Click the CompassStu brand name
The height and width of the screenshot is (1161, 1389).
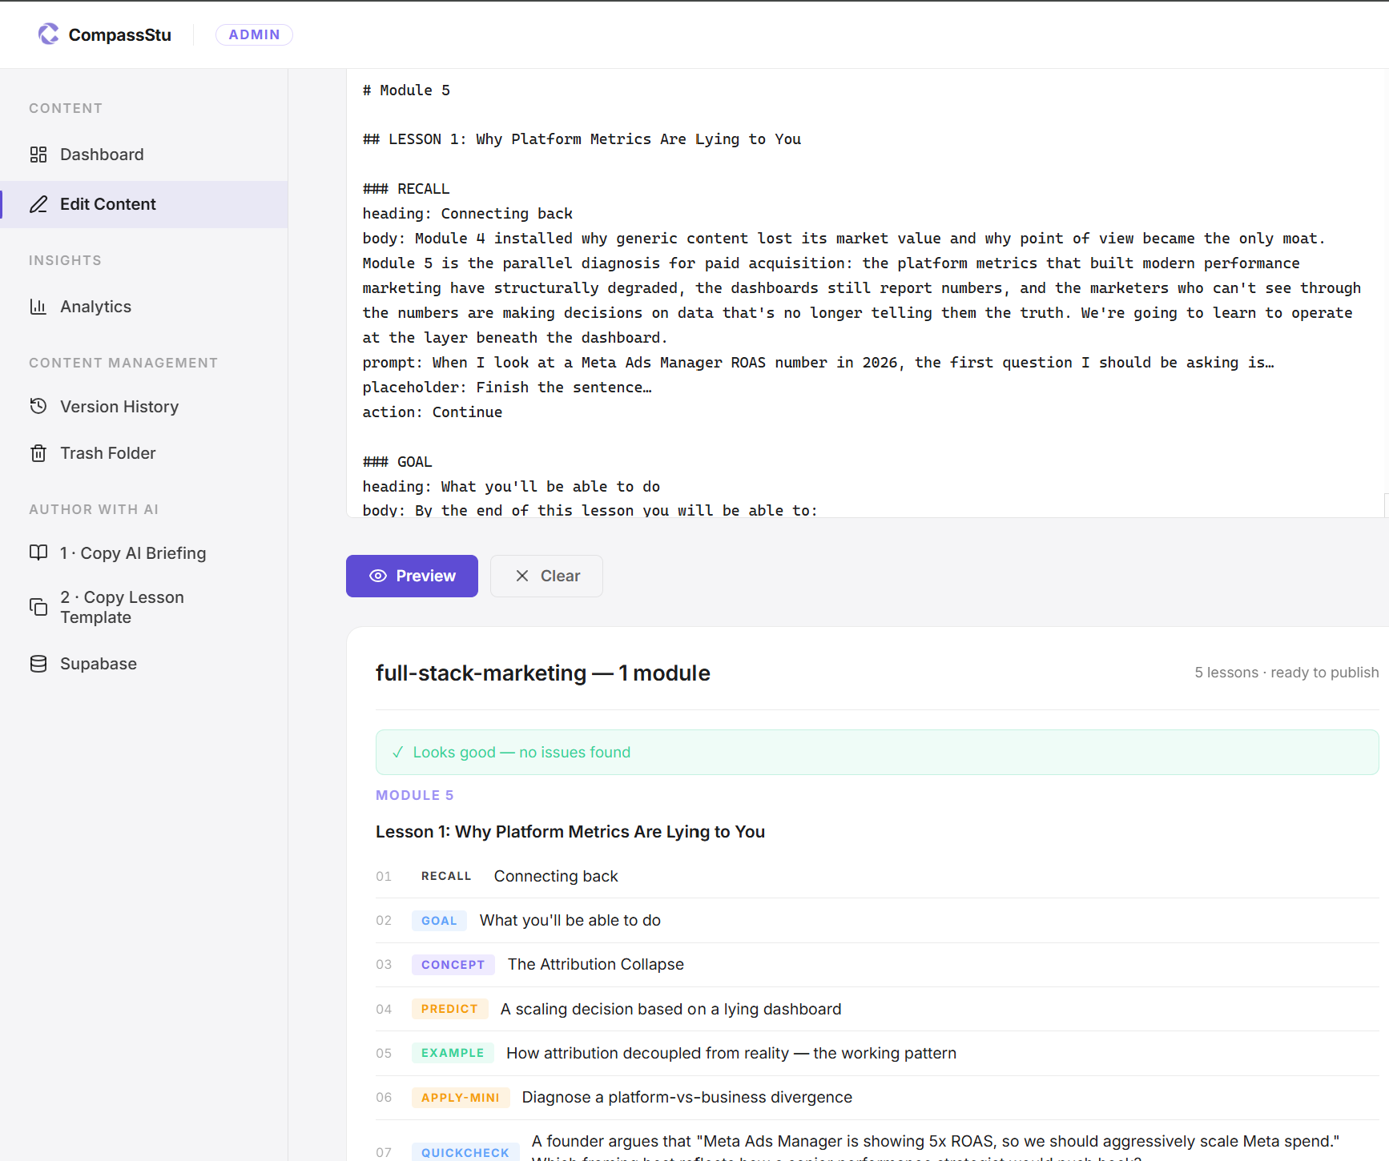coord(120,34)
